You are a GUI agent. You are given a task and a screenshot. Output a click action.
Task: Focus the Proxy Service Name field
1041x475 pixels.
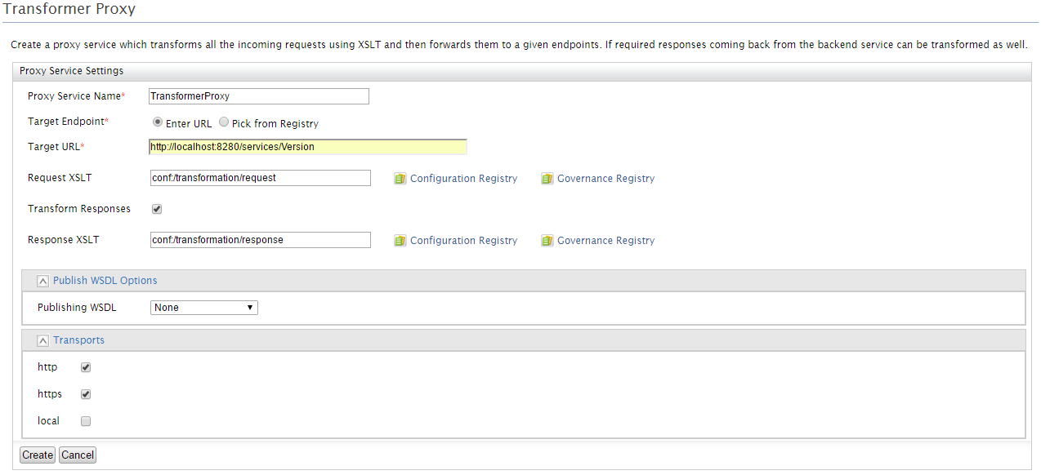[x=259, y=96]
